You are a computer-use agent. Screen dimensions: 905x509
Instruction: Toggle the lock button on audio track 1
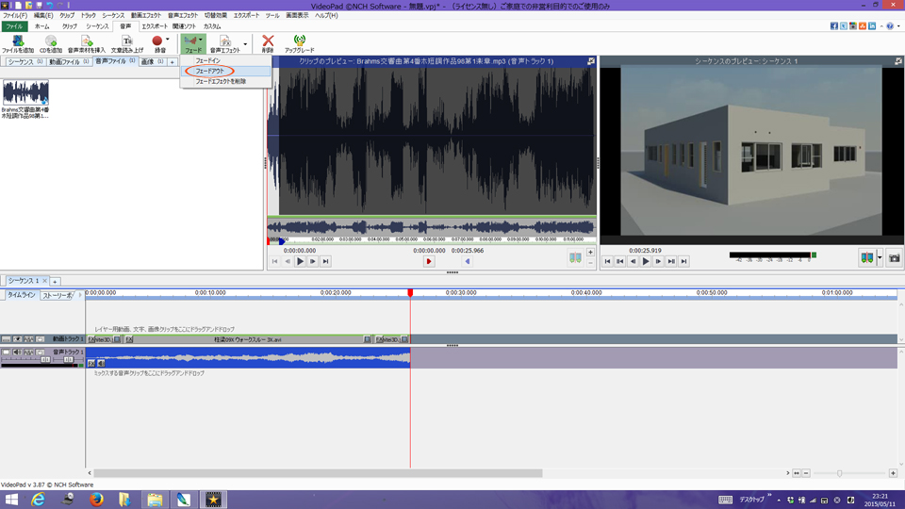coord(40,352)
